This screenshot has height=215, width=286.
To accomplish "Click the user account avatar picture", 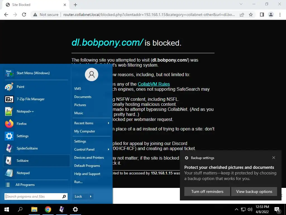I will coord(92,74).
